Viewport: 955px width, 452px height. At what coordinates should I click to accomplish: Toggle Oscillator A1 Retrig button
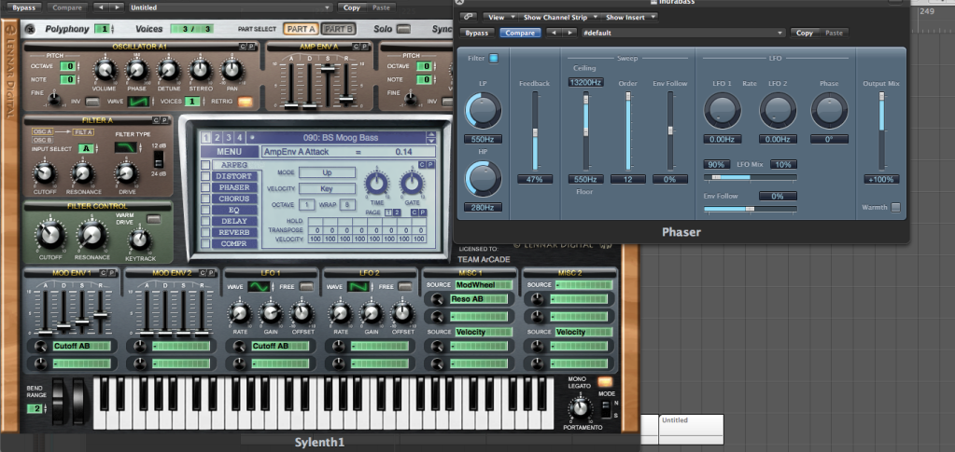[246, 102]
